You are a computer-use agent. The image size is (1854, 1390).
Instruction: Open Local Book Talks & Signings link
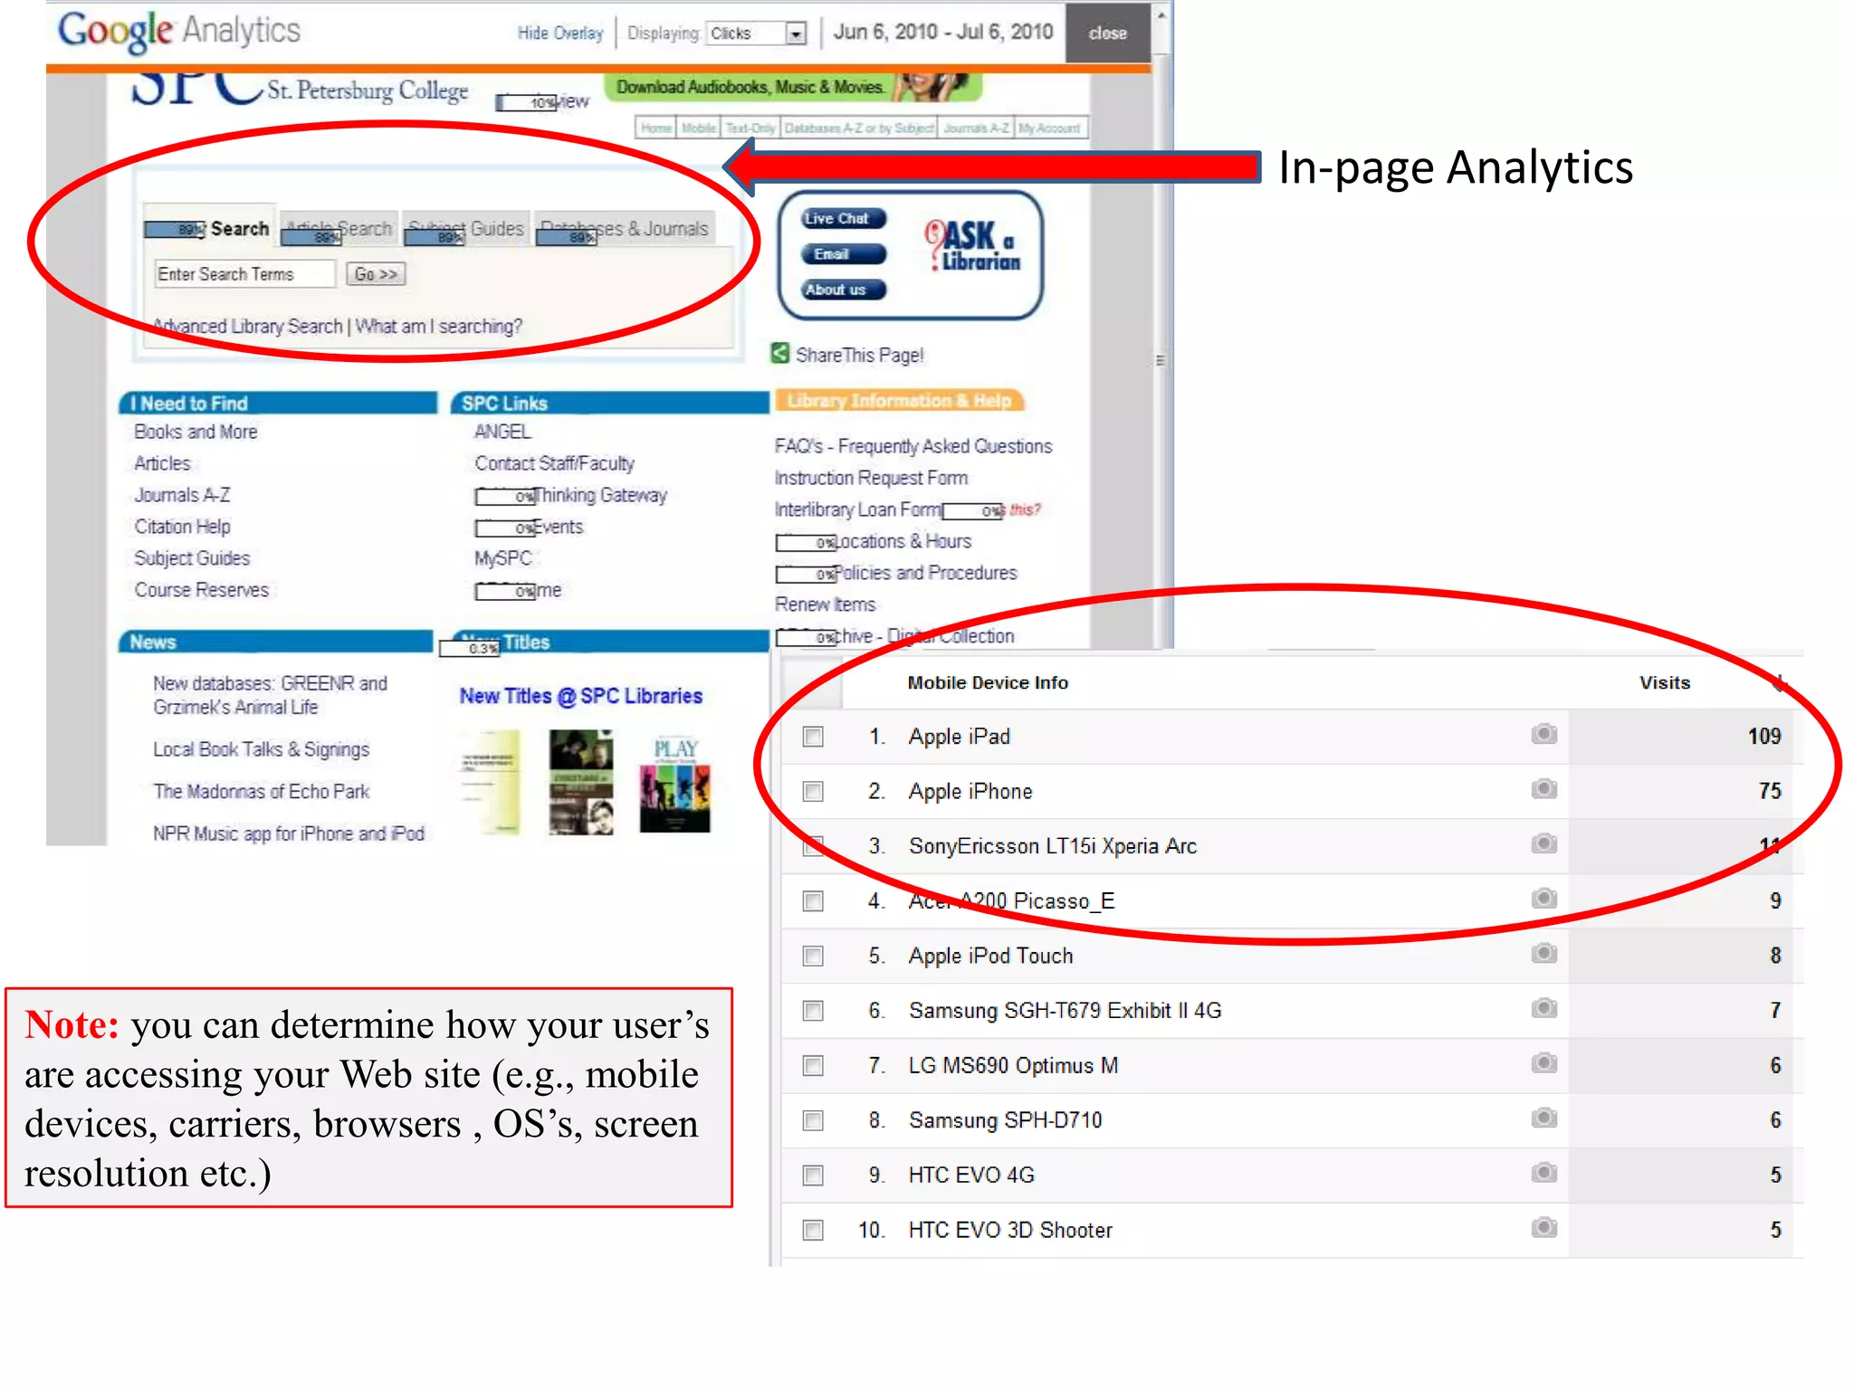pyautogui.click(x=261, y=749)
